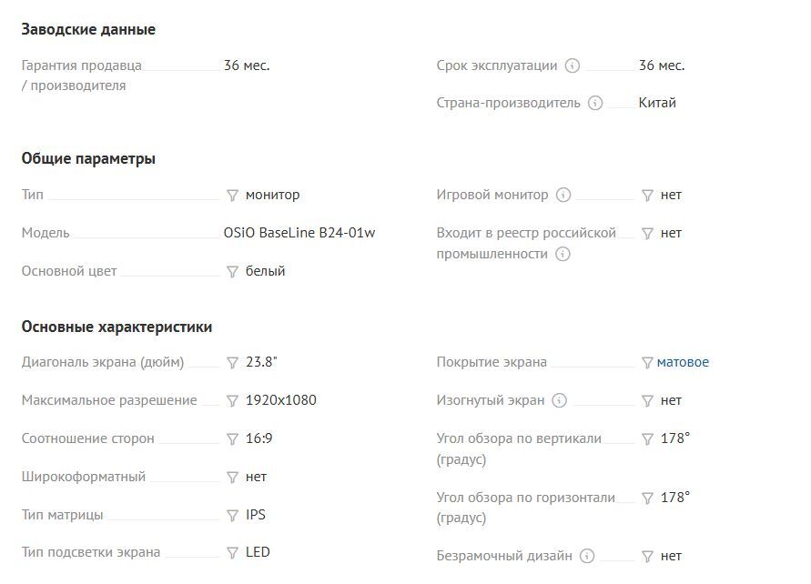The width and height of the screenshot is (811, 584).
Task: Click info icon next to Срок эксплуатации
Action: [x=573, y=65]
